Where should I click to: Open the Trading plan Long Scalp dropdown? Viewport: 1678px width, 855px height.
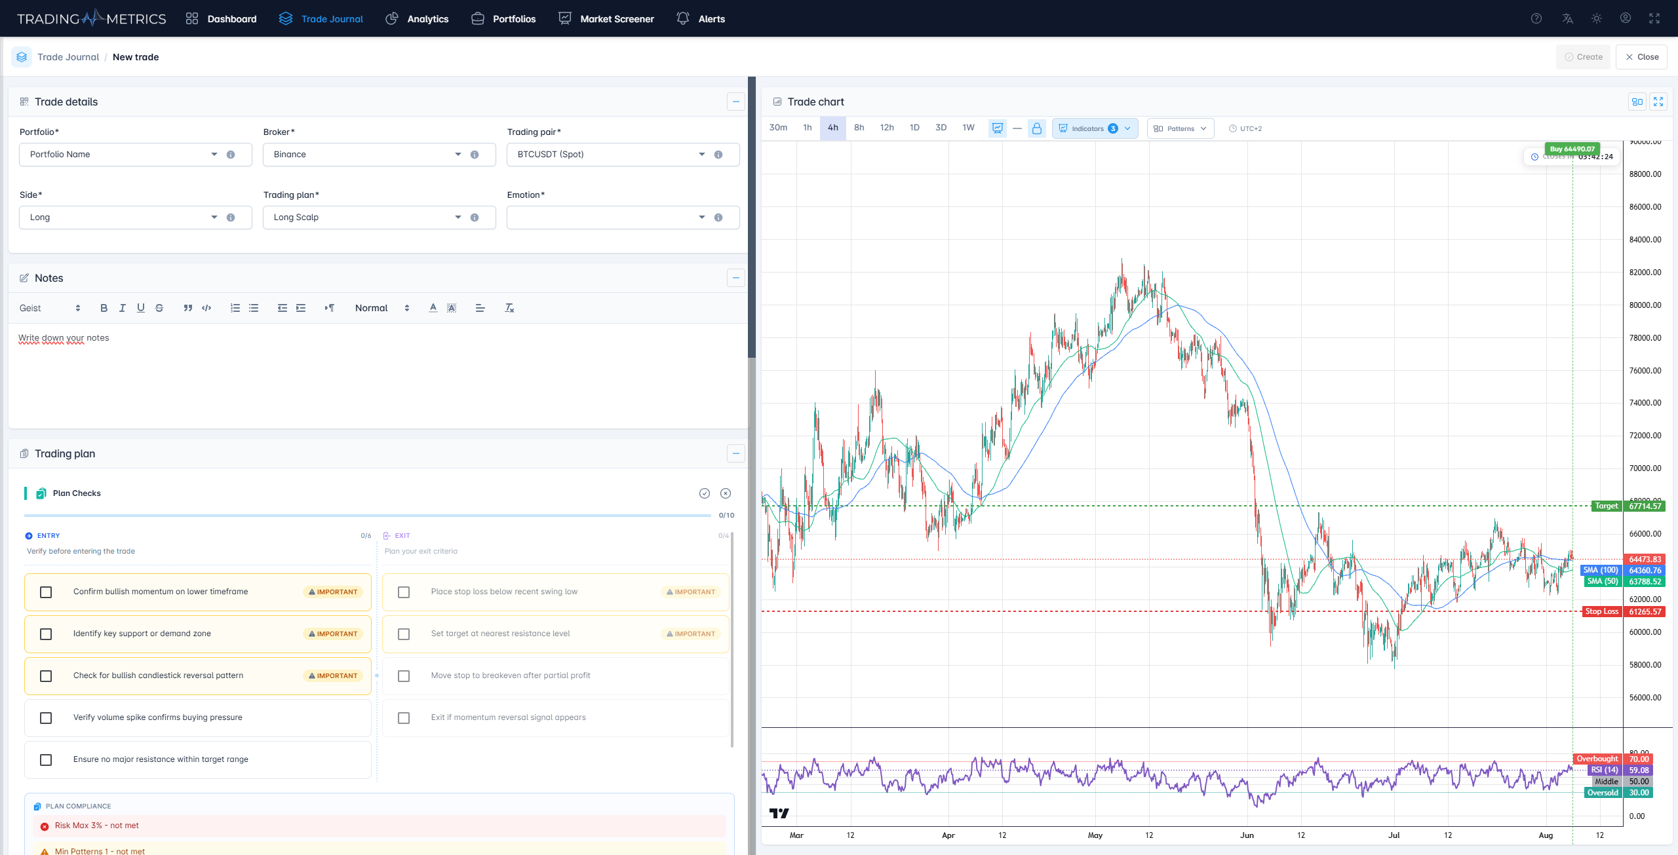pos(380,218)
